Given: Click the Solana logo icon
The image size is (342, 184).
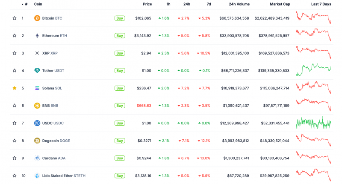Looking at the screenshot, I should [37, 88].
